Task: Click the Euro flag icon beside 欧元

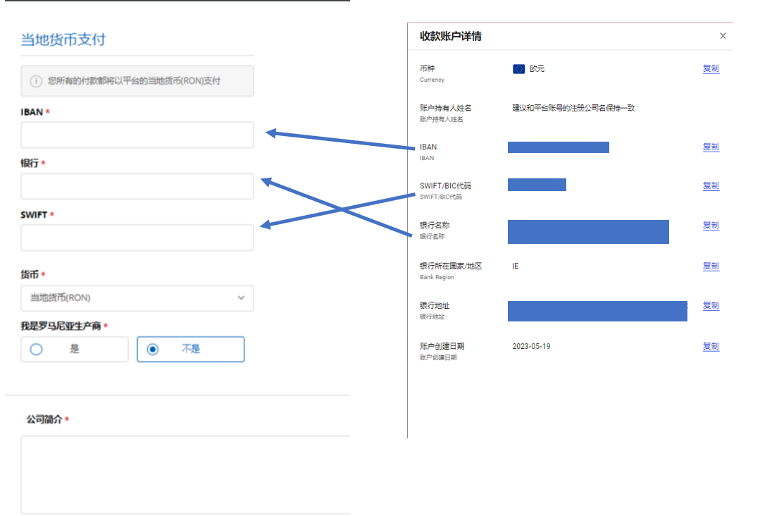Action: (519, 69)
